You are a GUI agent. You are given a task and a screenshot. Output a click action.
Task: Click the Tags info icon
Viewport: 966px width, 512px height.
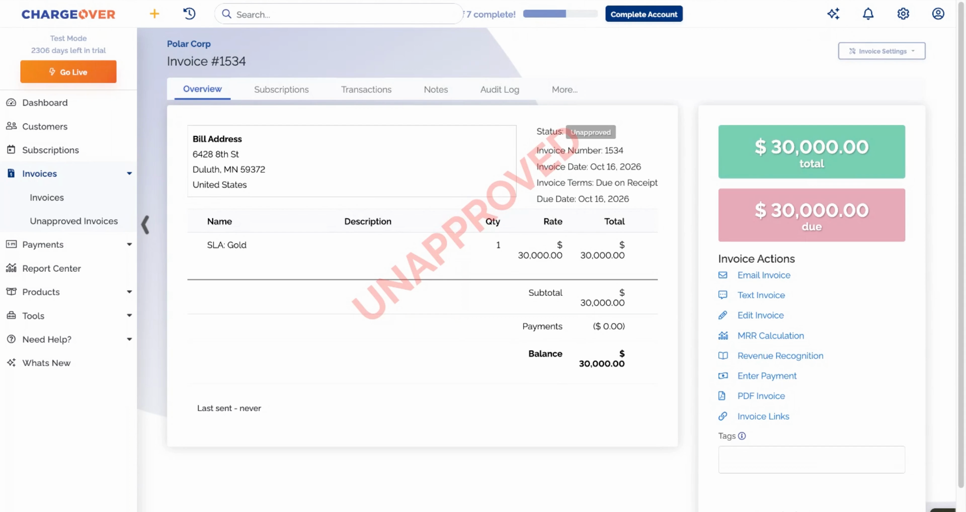click(742, 436)
